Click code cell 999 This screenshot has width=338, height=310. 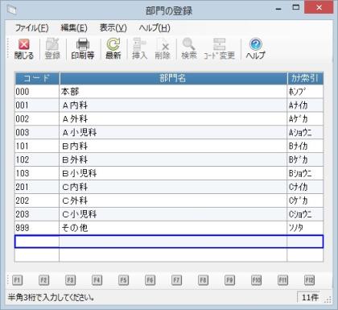coord(37,228)
